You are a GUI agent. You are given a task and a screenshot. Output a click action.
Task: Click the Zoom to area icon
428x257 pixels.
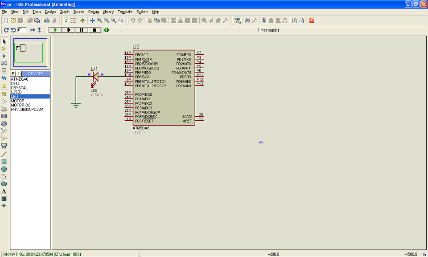(x=121, y=20)
